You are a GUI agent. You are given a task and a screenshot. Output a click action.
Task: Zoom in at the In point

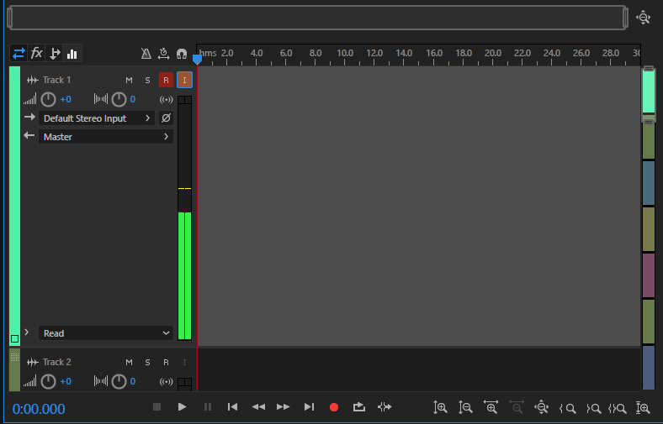click(x=567, y=408)
